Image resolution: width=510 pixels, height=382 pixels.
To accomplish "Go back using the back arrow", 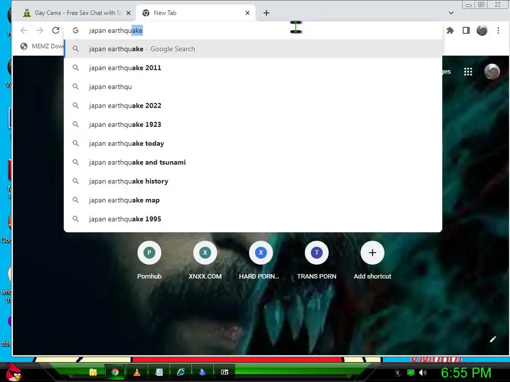I will [24, 30].
